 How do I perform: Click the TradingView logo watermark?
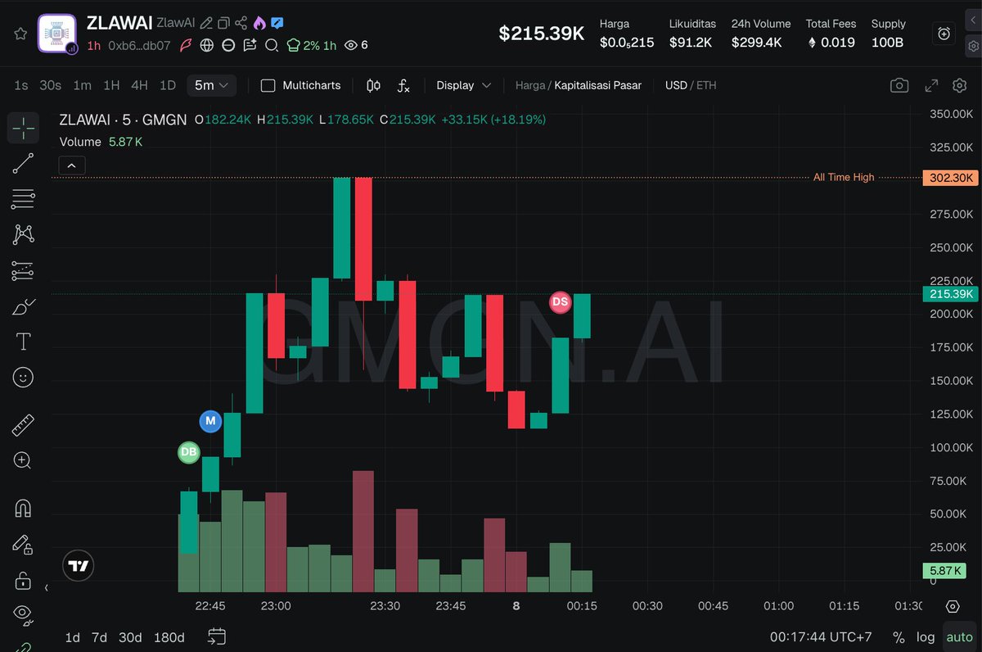[78, 565]
